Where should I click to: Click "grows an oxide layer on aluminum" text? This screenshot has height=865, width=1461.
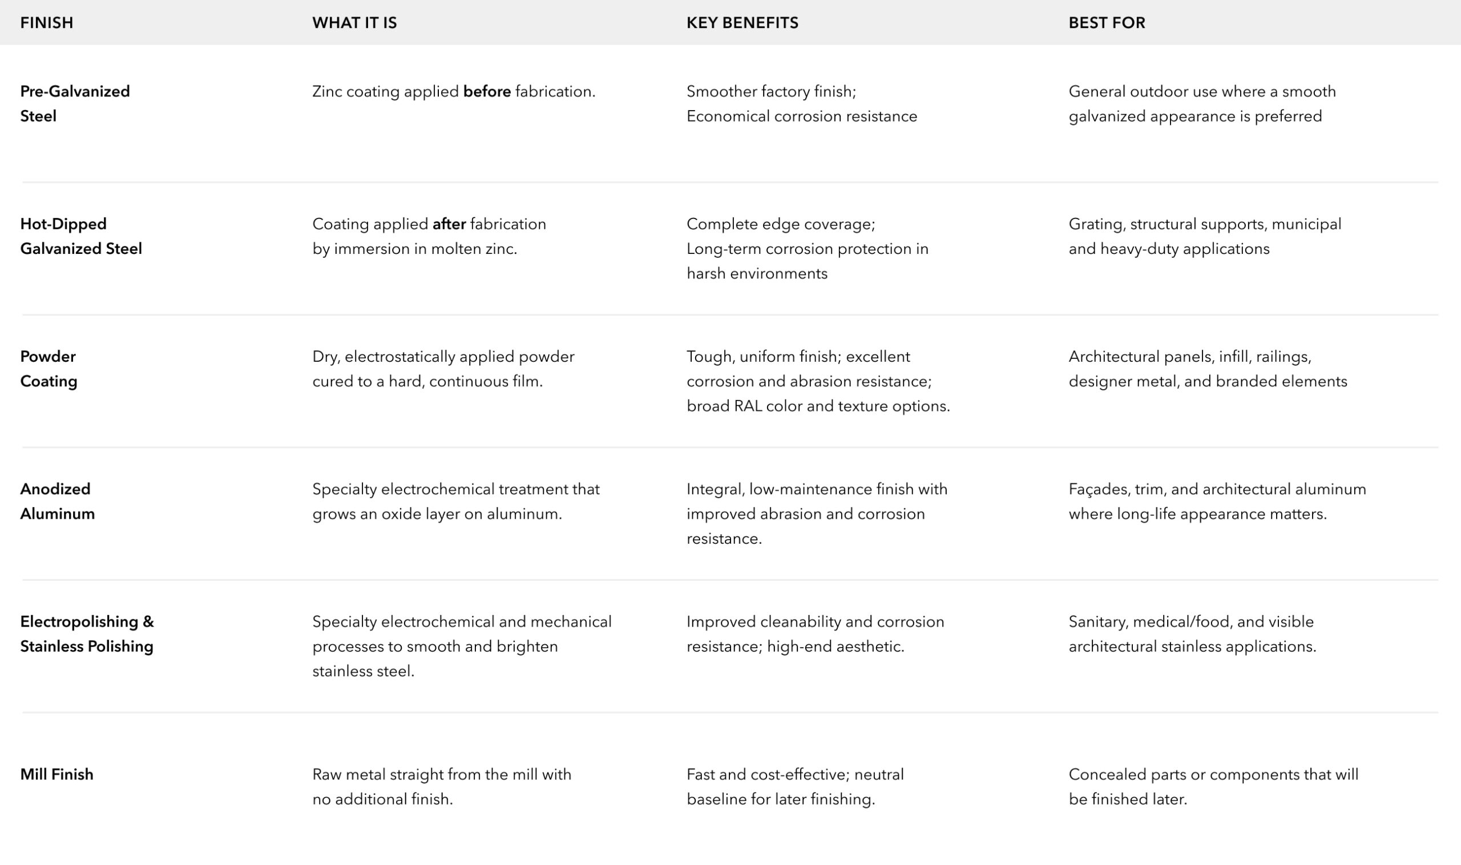[x=437, y=514]
